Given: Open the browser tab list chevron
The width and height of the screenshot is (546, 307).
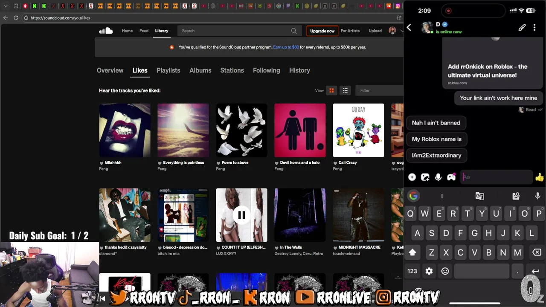Looking at the screenshot, I should pyautogui.click(x=6, y=6).
